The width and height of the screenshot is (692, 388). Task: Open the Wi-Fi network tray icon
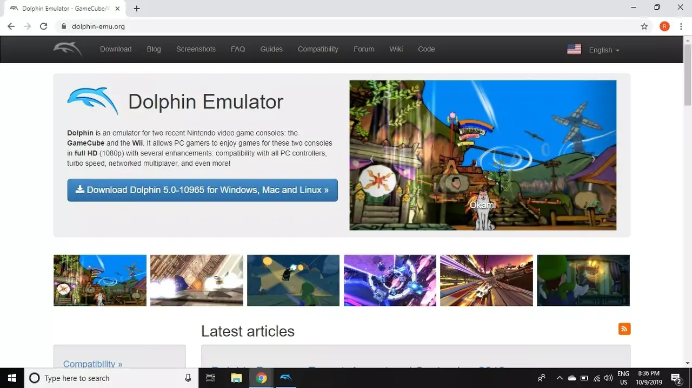click(596, 378)
